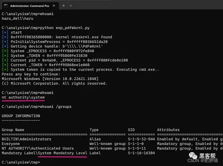Click the 'Everyone' group name
Viewport: 223px width, 166px height.
click(x=11, y=144)
